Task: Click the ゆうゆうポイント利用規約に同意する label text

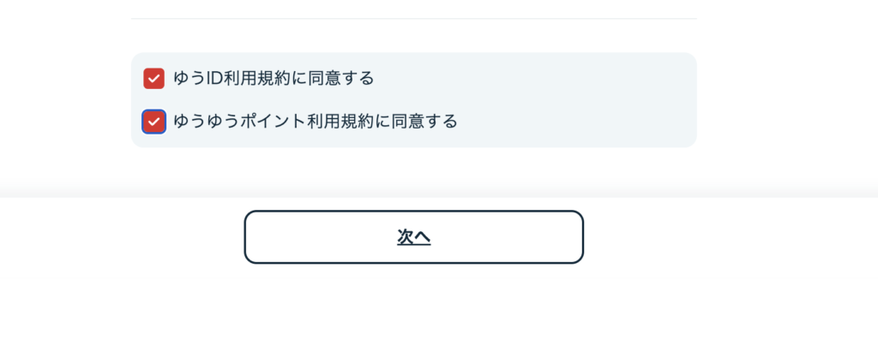Action: (x=316, y=122)
